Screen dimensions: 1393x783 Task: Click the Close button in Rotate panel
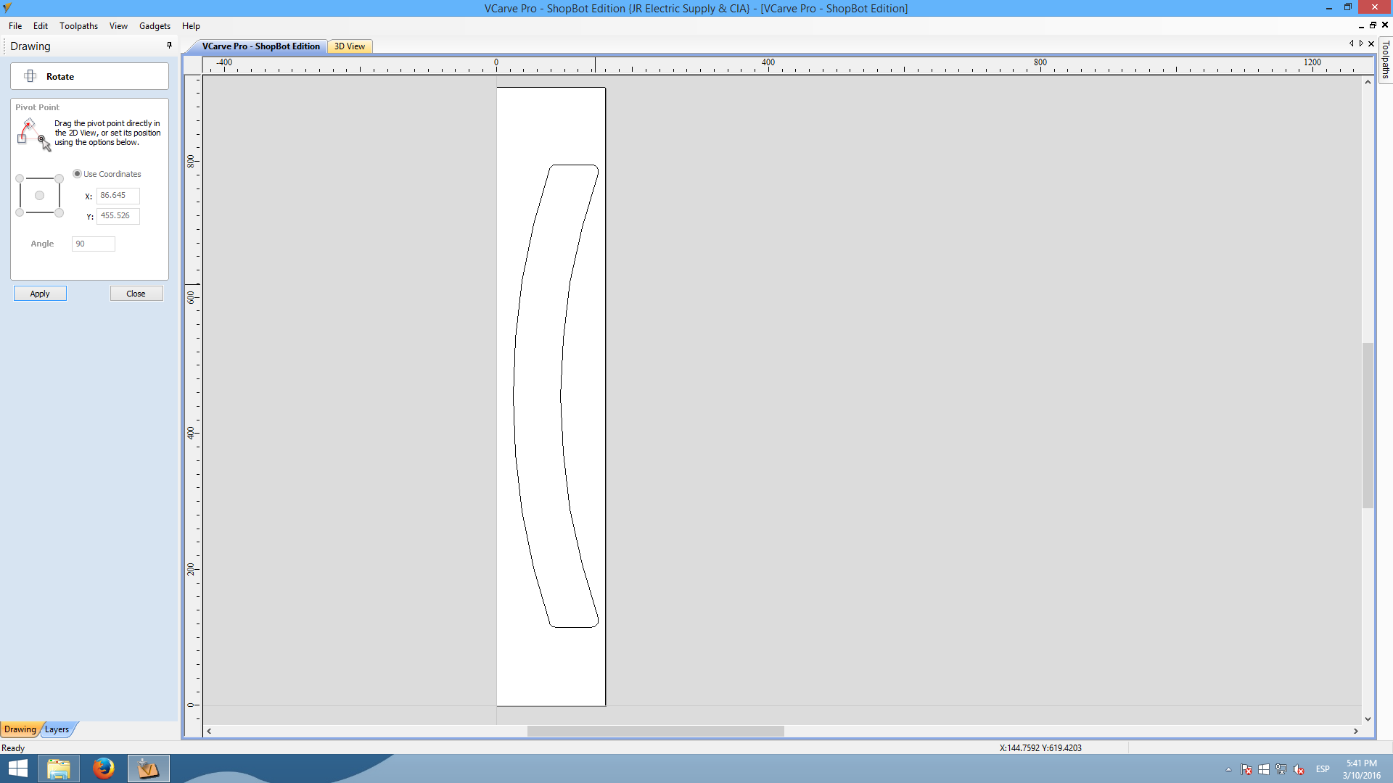click(x=136, y=294)
